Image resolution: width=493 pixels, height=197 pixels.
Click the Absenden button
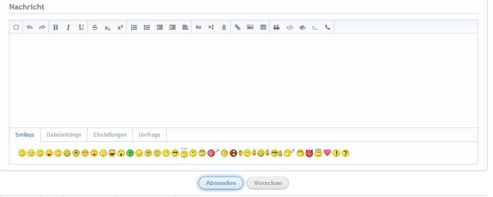[221, 183]
